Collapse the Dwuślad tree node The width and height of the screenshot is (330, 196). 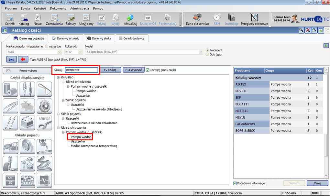pos(58,77)
